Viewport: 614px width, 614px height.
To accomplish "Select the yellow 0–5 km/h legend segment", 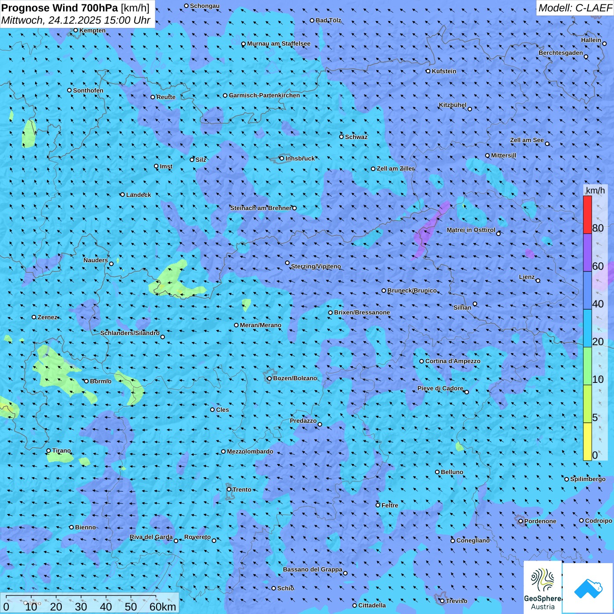I will [587, 442].
